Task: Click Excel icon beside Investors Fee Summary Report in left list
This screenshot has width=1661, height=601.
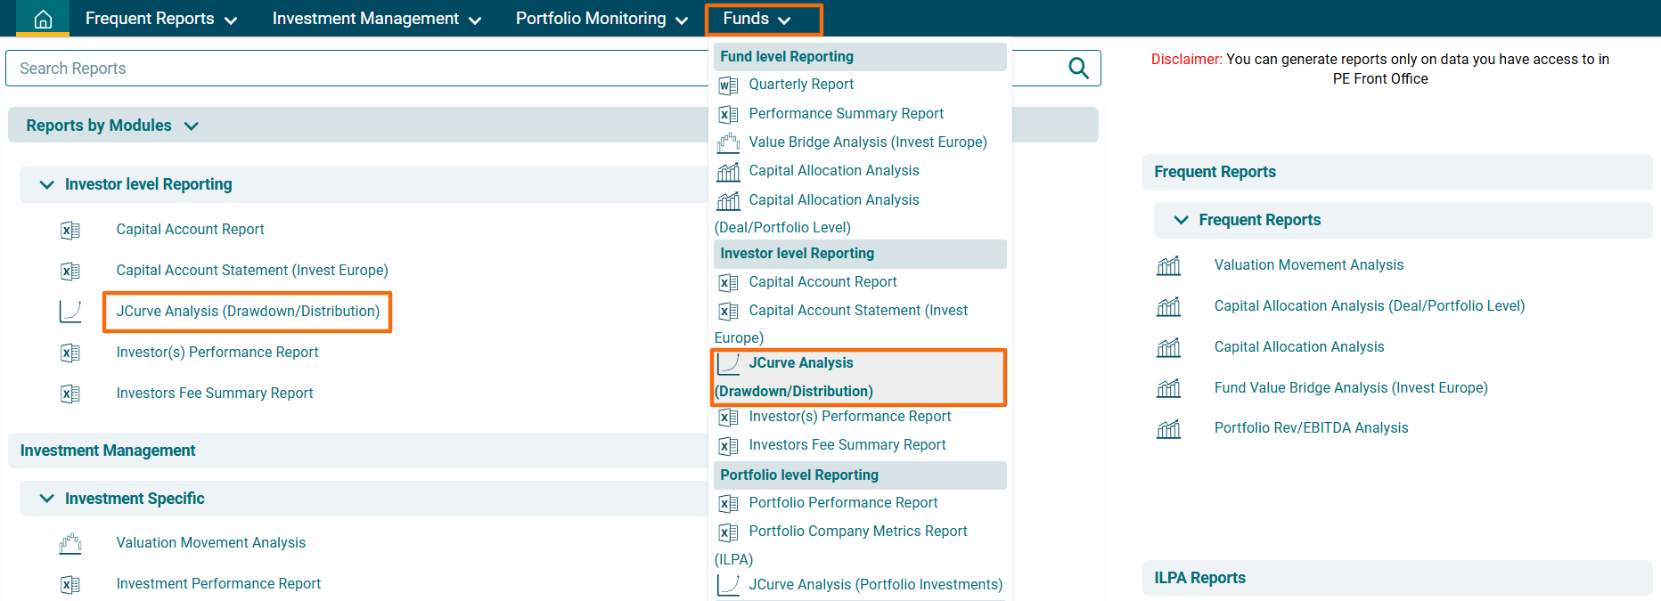Action: pyautogui.click(x=70, y=394)
